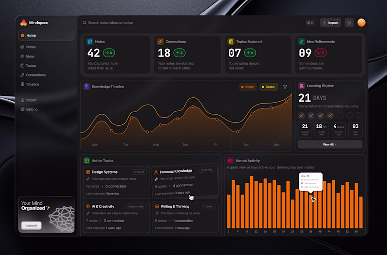Click the View All button
Viewport: 387px width, 255px height.
330,144
